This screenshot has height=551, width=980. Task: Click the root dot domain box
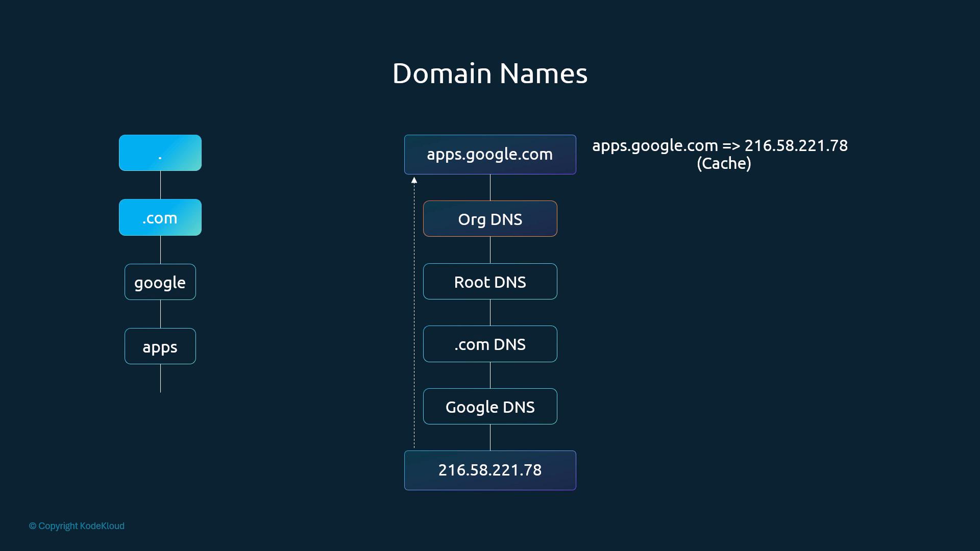pos(160,153)
